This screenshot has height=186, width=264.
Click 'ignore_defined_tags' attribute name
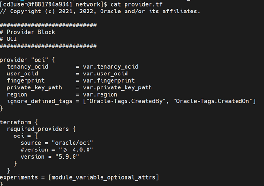[x=39, y=101]
